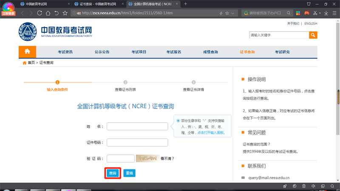
Task: Click step 2 查看证书列表 marker
Action: click(125, 82)
